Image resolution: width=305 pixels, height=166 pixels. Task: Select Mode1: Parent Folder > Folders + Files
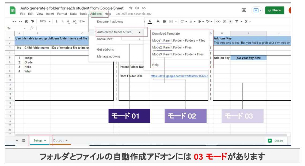point(178,41)
